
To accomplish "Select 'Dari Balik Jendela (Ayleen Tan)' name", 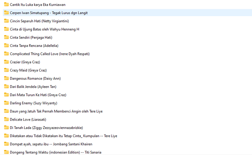I will (x=33, y=87).
